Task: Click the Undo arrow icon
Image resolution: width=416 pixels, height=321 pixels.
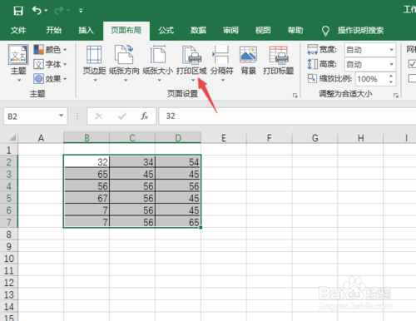Action: pyautogui.click(x=37, y=11)
